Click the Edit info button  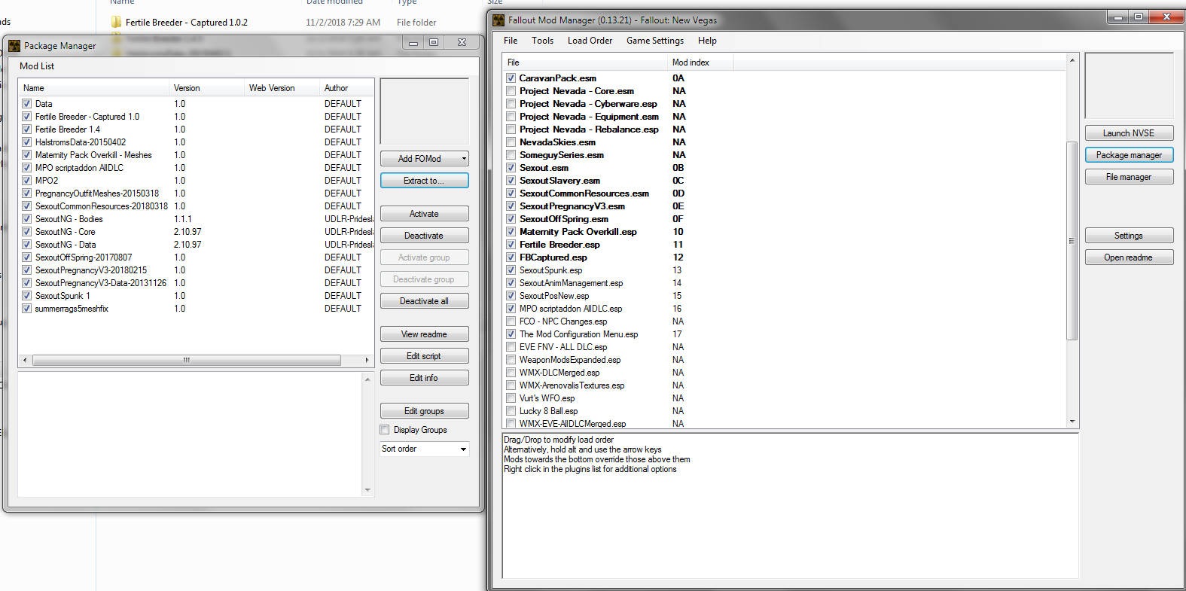tap(425, 378)
